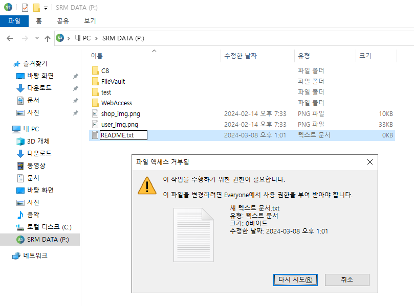The image size is (414, 306).
Task: Close the 파일 액세스 거부됨 dialog
Action: (370, 162)
